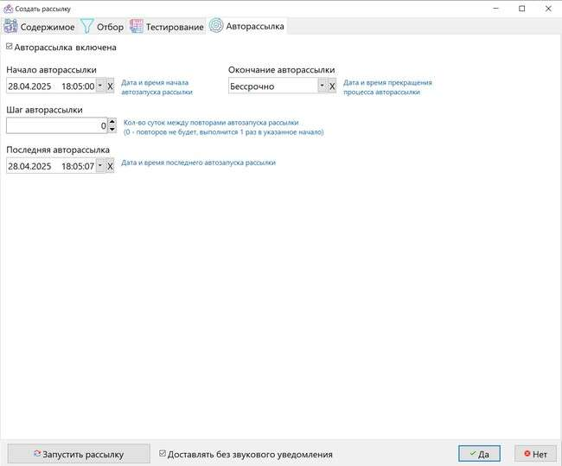
Task: Open the Тестирование tab
Action: click(x=174, y=27)
